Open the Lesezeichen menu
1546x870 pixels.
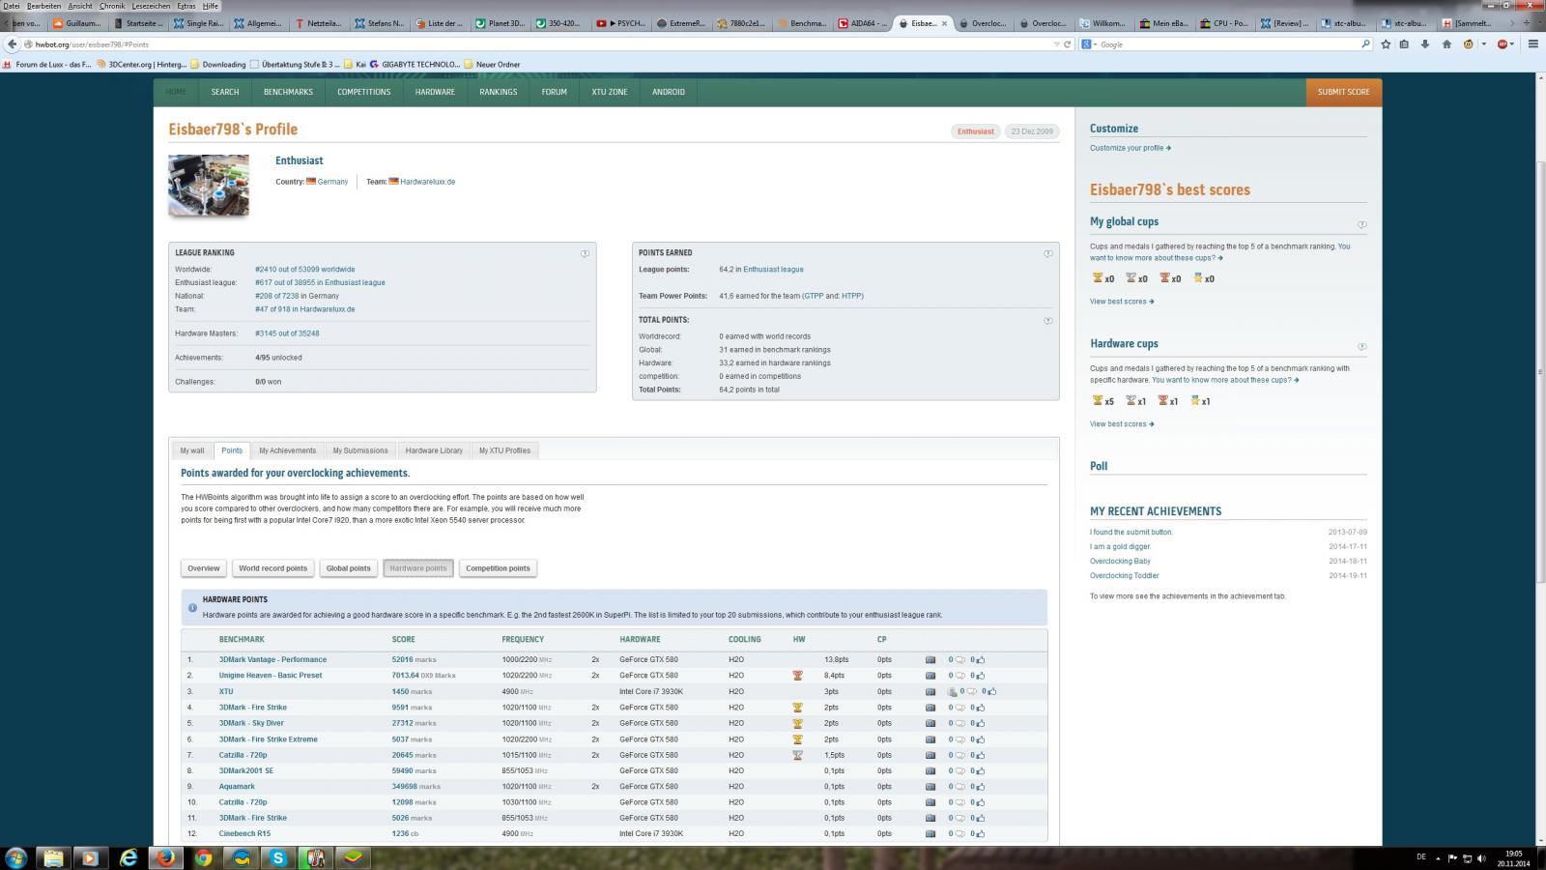[151, 6]
